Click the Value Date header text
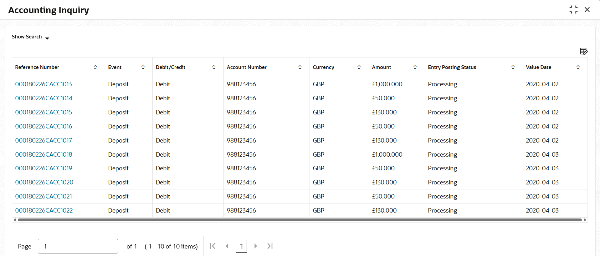This screenshot has height=256, width=600. tap(538, 67)
